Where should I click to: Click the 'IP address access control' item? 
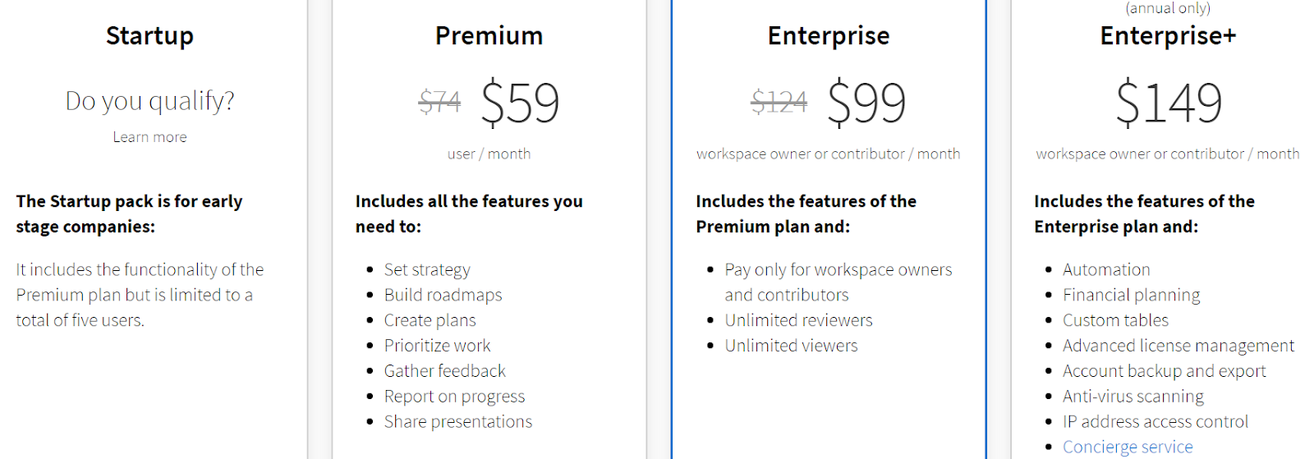[x=1155, y=422]
